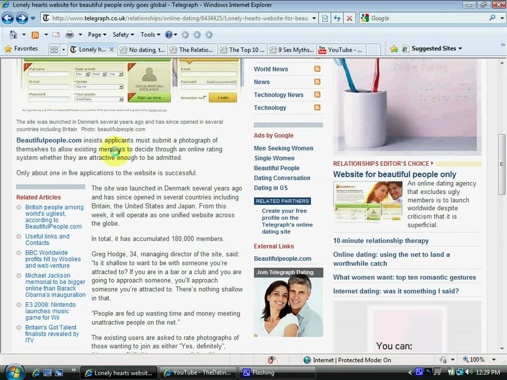Open Men Seeking Women ad link
This screenshot has width=507, height=380.
(284, 148)
